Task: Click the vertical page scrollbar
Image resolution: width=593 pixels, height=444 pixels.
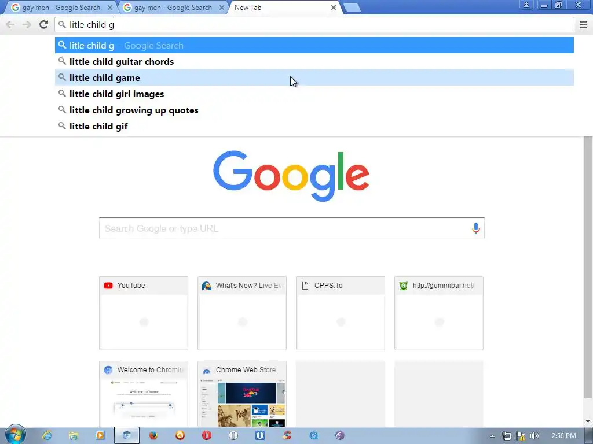Action: (x=588, y=267)
